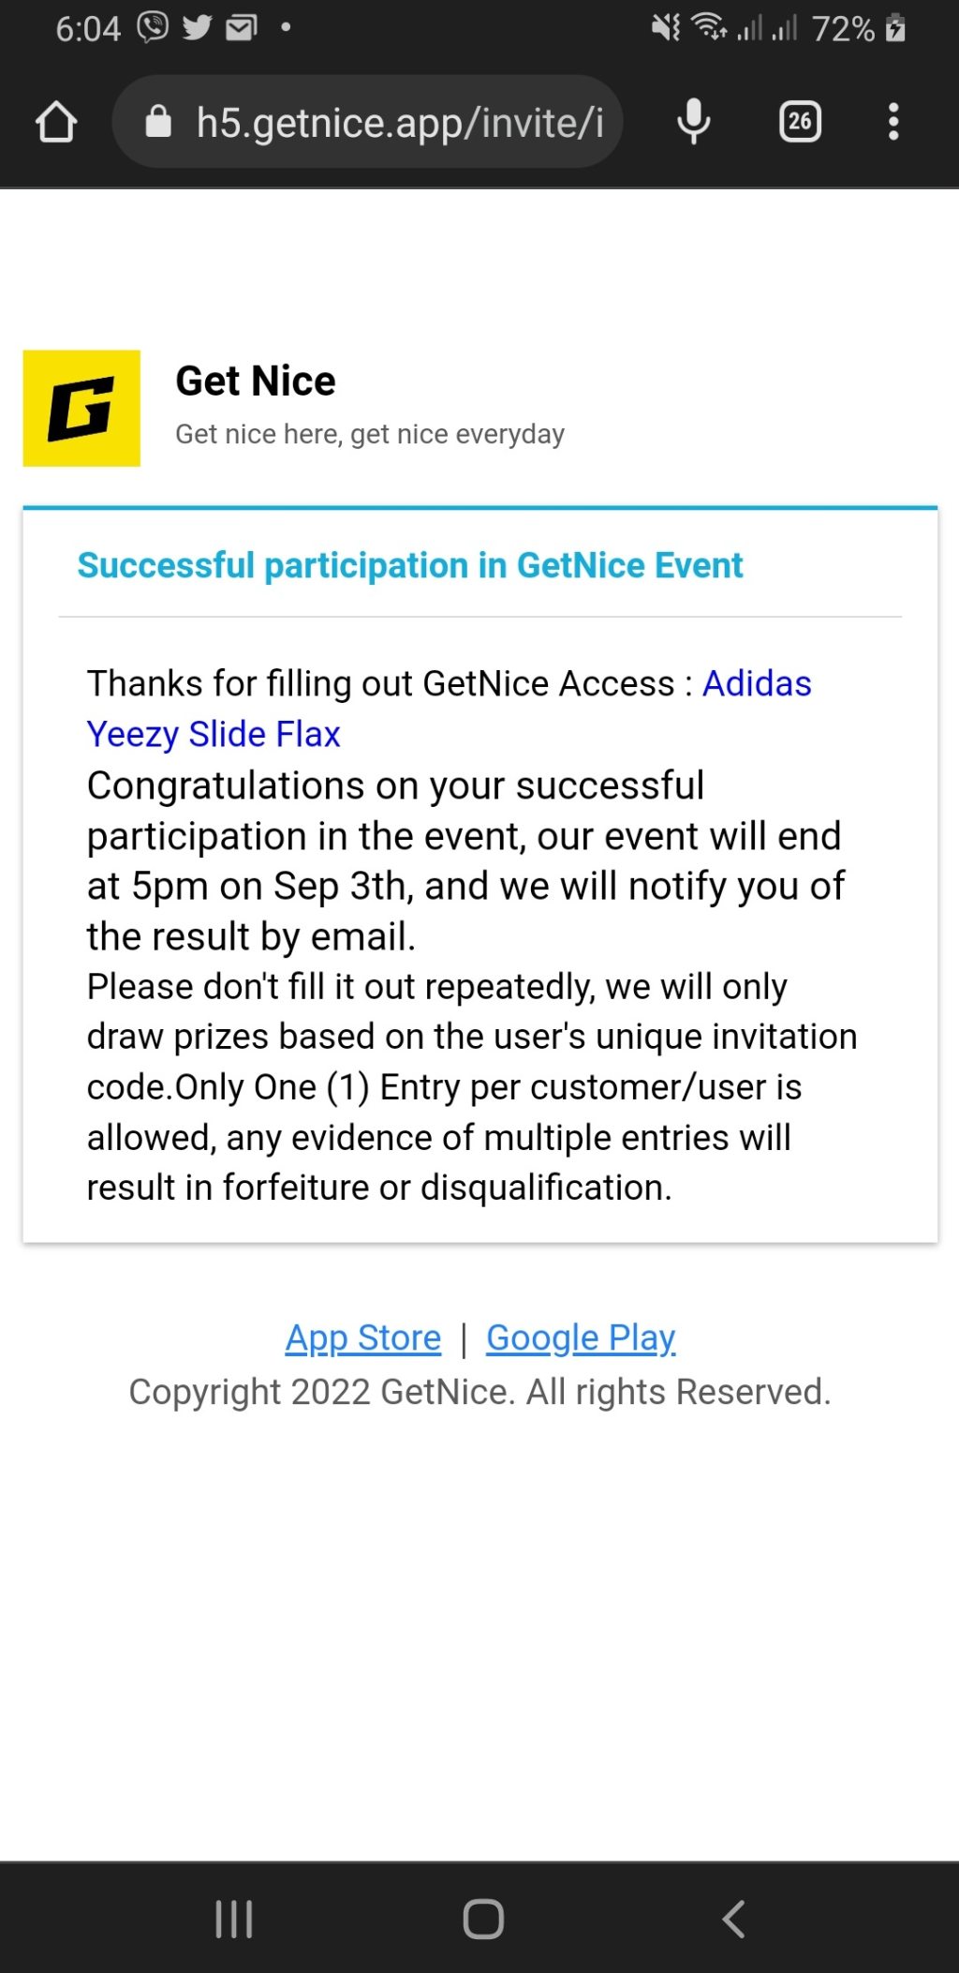Tap the Viber notification icon in status bar
This screenshot has width=959, height=1973.
click(x=153, y=27)
